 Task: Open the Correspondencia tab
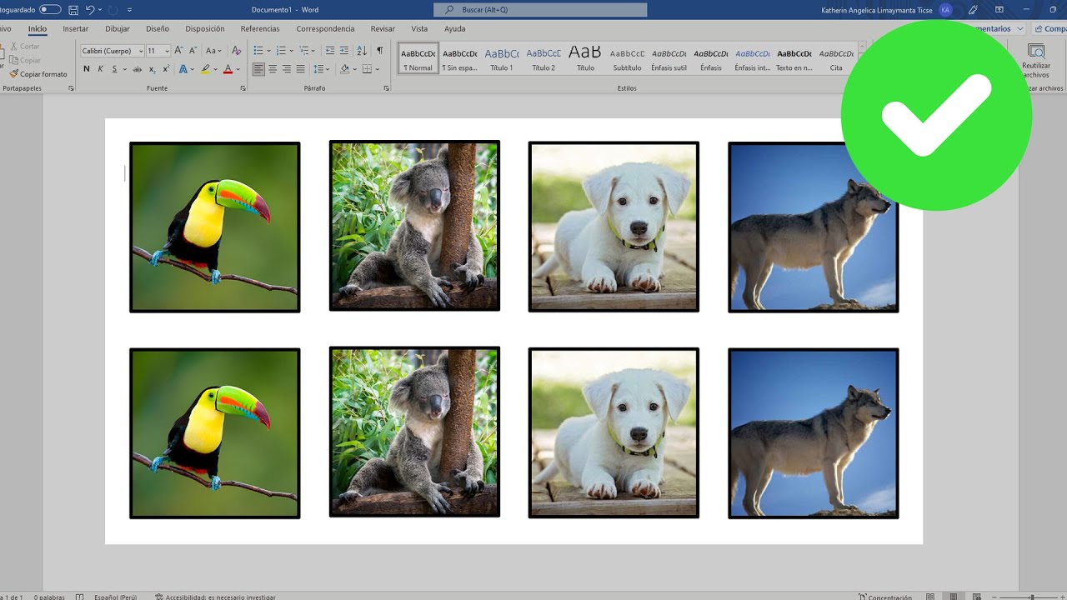pyautogui.click(x=325, y=28)
